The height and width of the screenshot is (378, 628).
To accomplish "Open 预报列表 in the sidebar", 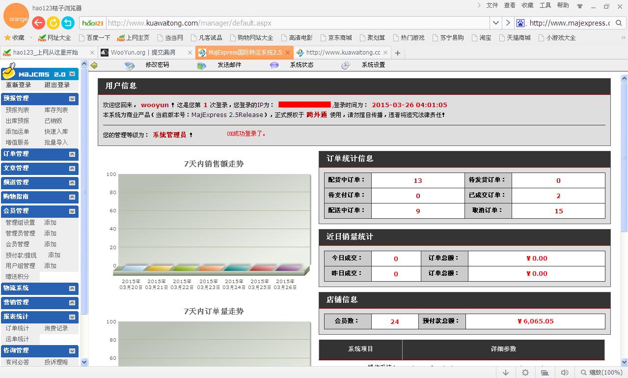I will [x=17, y=110].
